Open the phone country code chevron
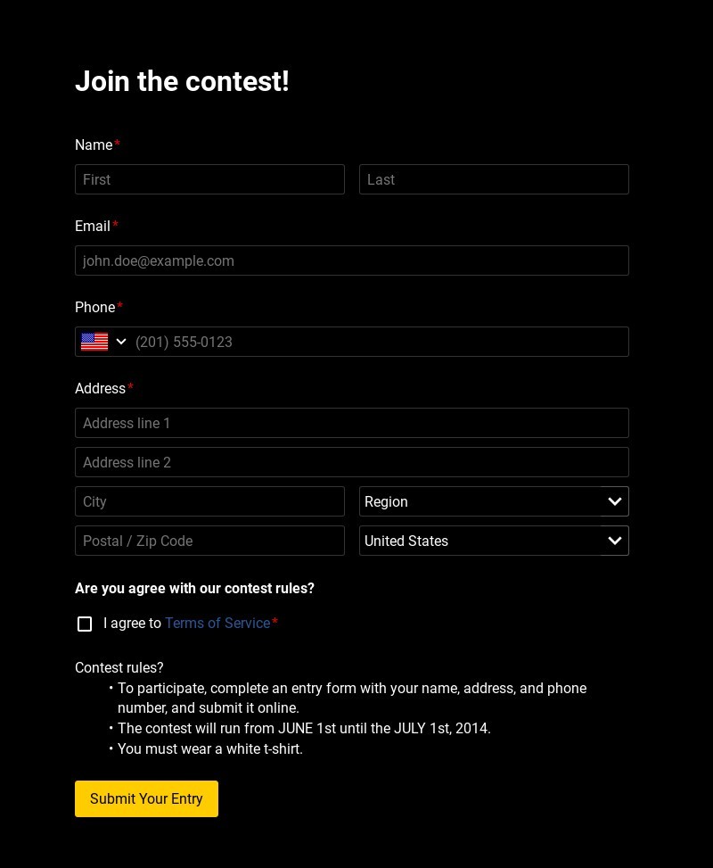 click(121, 342)
